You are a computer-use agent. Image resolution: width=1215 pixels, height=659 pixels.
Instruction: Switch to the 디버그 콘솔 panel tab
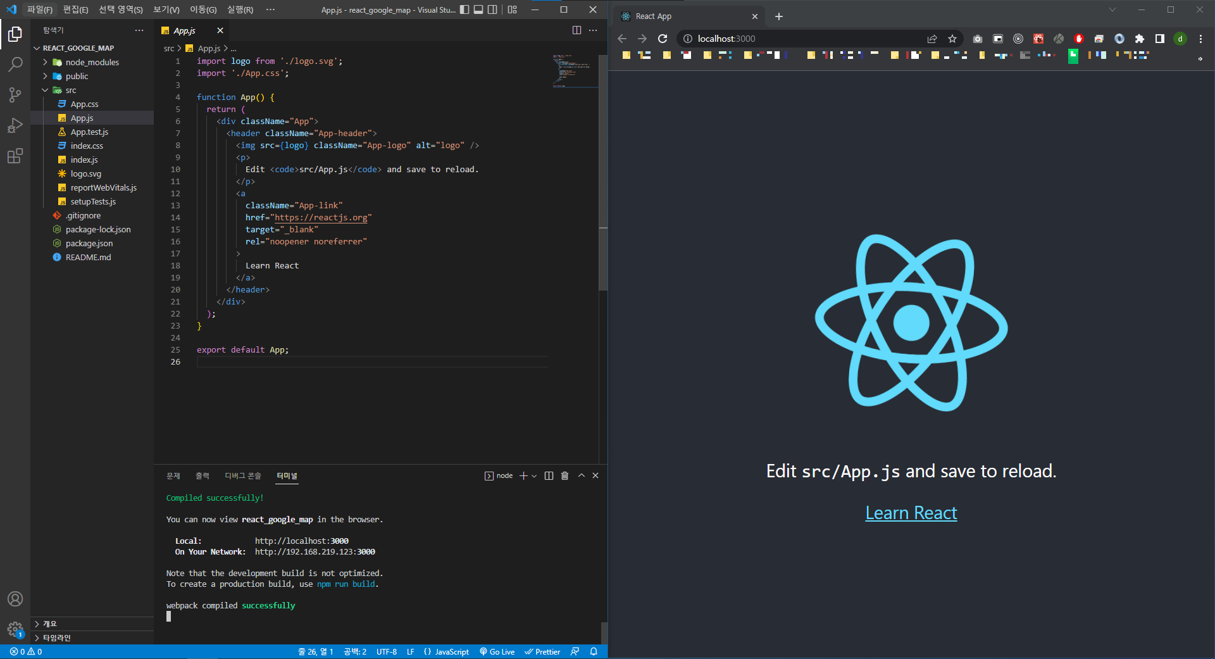click(x=243, y=475)
